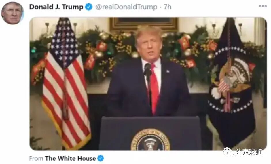This screenshot has width=271, height=164.
Task: Click the blue verified badge beside Donald J. Trump
Action: point(89,7)
